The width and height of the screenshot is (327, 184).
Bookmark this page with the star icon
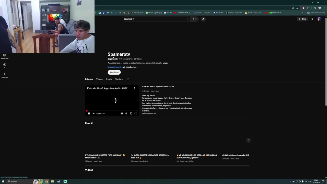click(x=297, y=8)
